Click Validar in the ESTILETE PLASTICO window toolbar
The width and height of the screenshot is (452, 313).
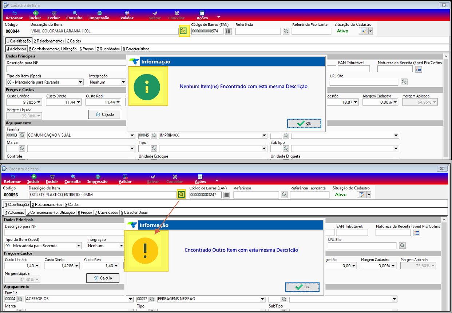125,179
